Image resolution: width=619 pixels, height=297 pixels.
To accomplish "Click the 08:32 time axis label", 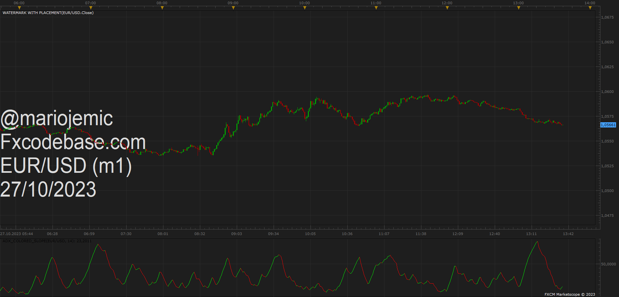I will coord(200,234).
